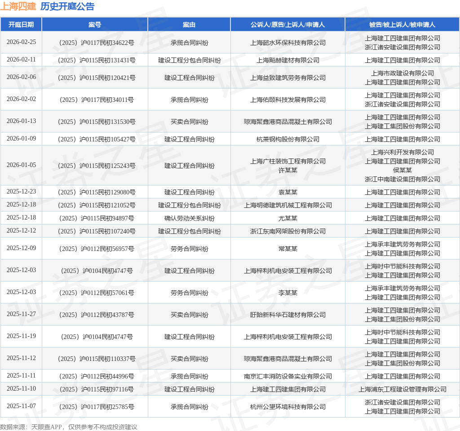Viewport: 460px width, 431px height.
Task: Click the date 2026-01-09
Action: (22, 138)
